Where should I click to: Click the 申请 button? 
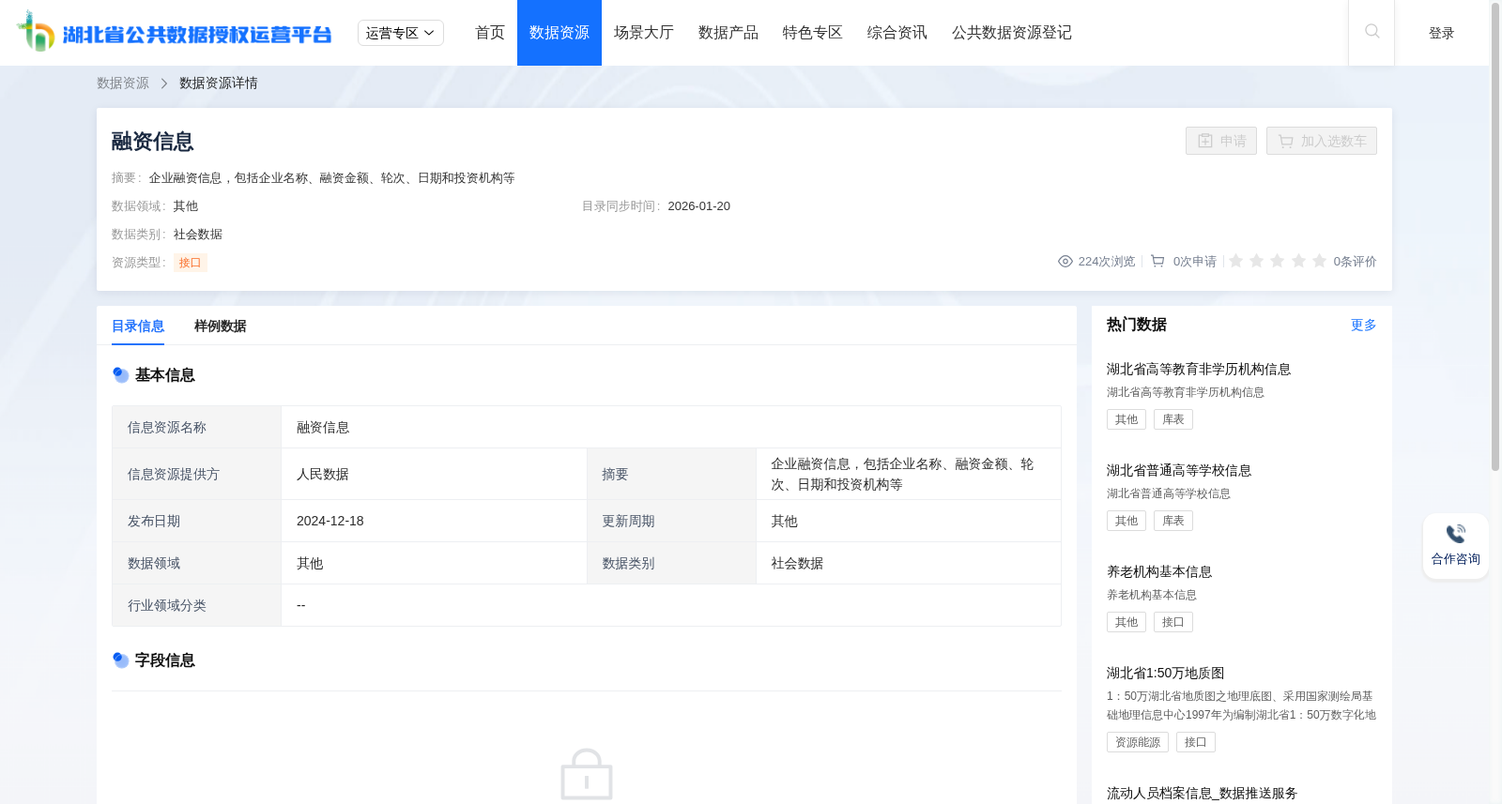1221,141
